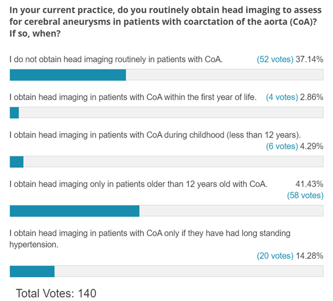The width and height of the screenshot is (333, 301).
Task: Click the long-standing-hypertension result bar
Action: tap(167, 271)
